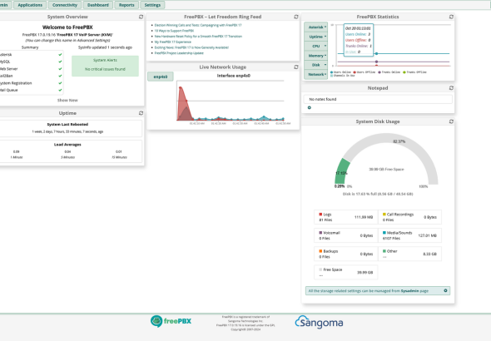The height and width of the screenshot is (341, 491).
Task: Select the enp4s0 interface tab
Action: [x=161, y=77]
